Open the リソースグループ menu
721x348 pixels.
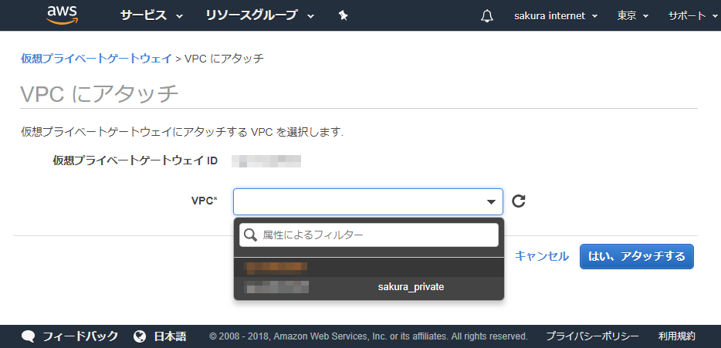[260, 15]
